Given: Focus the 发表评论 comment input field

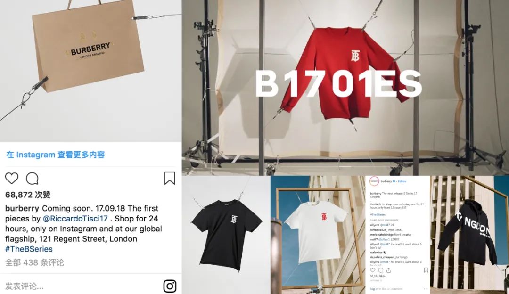Looking at the screenshot, I should point(81,286).
